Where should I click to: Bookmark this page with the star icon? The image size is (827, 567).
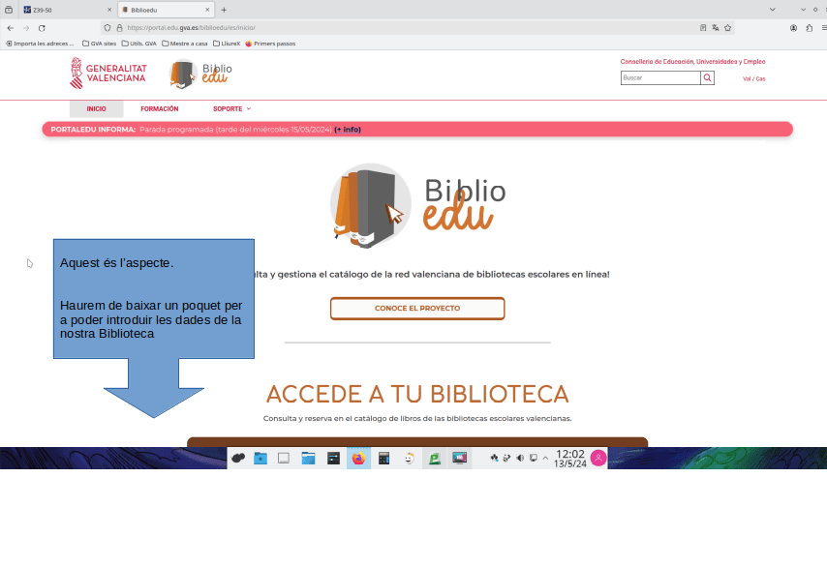tap(728, 28)
